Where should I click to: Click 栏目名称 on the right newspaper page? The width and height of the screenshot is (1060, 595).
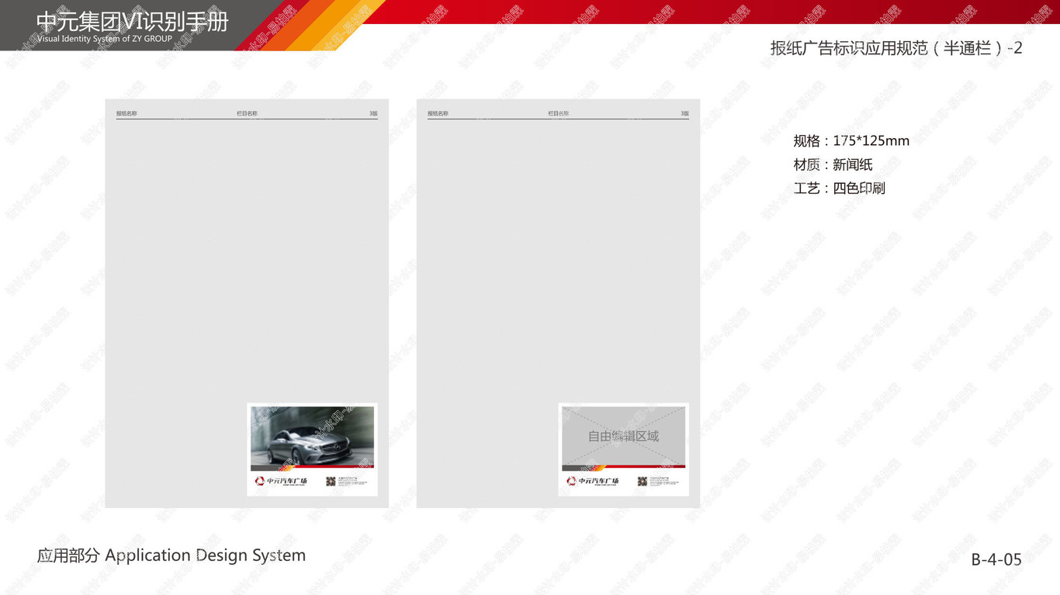pos(558,113)
